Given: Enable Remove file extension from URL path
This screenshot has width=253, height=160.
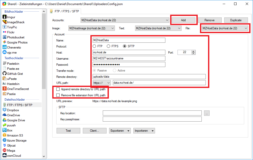Looking at the screenshot, I should pyautogui.click(x=58, y=95).
